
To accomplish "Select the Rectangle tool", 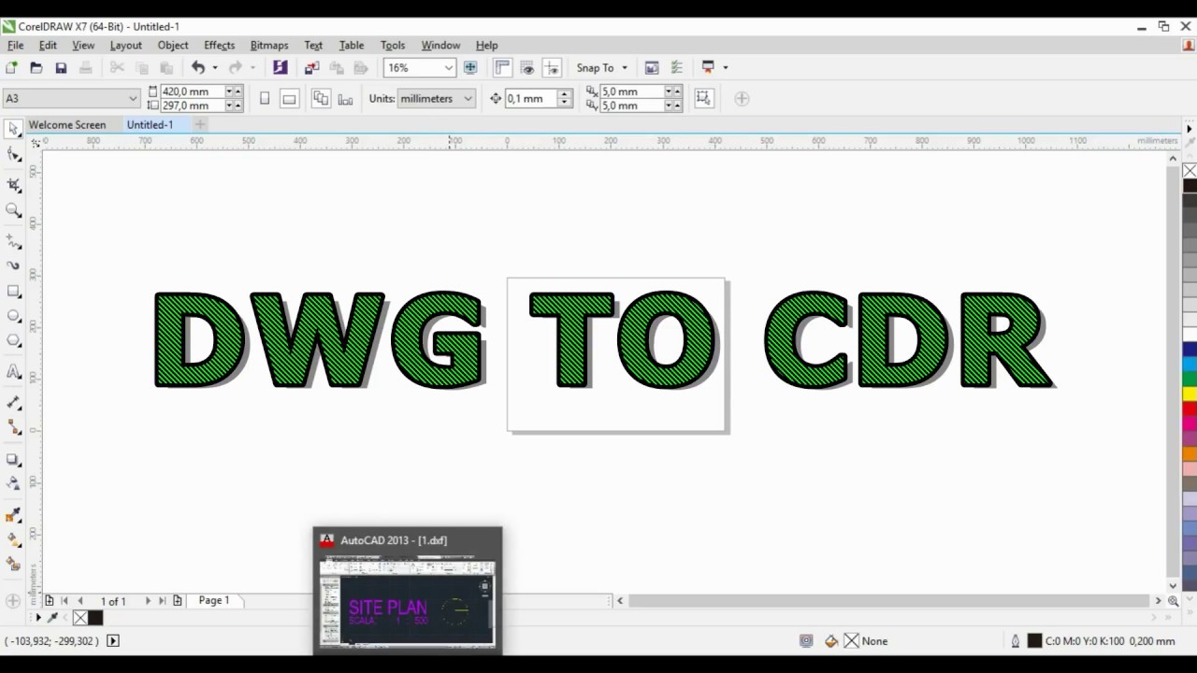I will pyautogui.click(x=13, y=292).
